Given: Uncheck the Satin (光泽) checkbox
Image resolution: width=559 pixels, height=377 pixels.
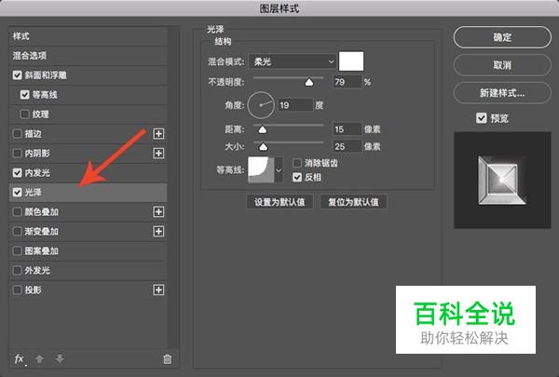Looking at the screenshot, I should coord(17,193).
